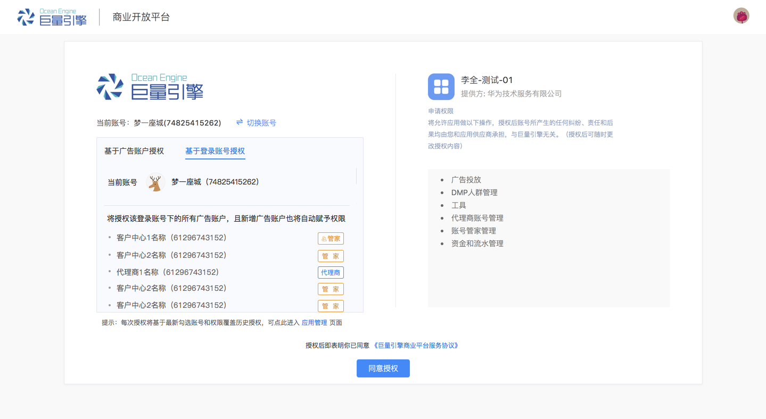Switch account via 切换账号 link

(256, 123)
